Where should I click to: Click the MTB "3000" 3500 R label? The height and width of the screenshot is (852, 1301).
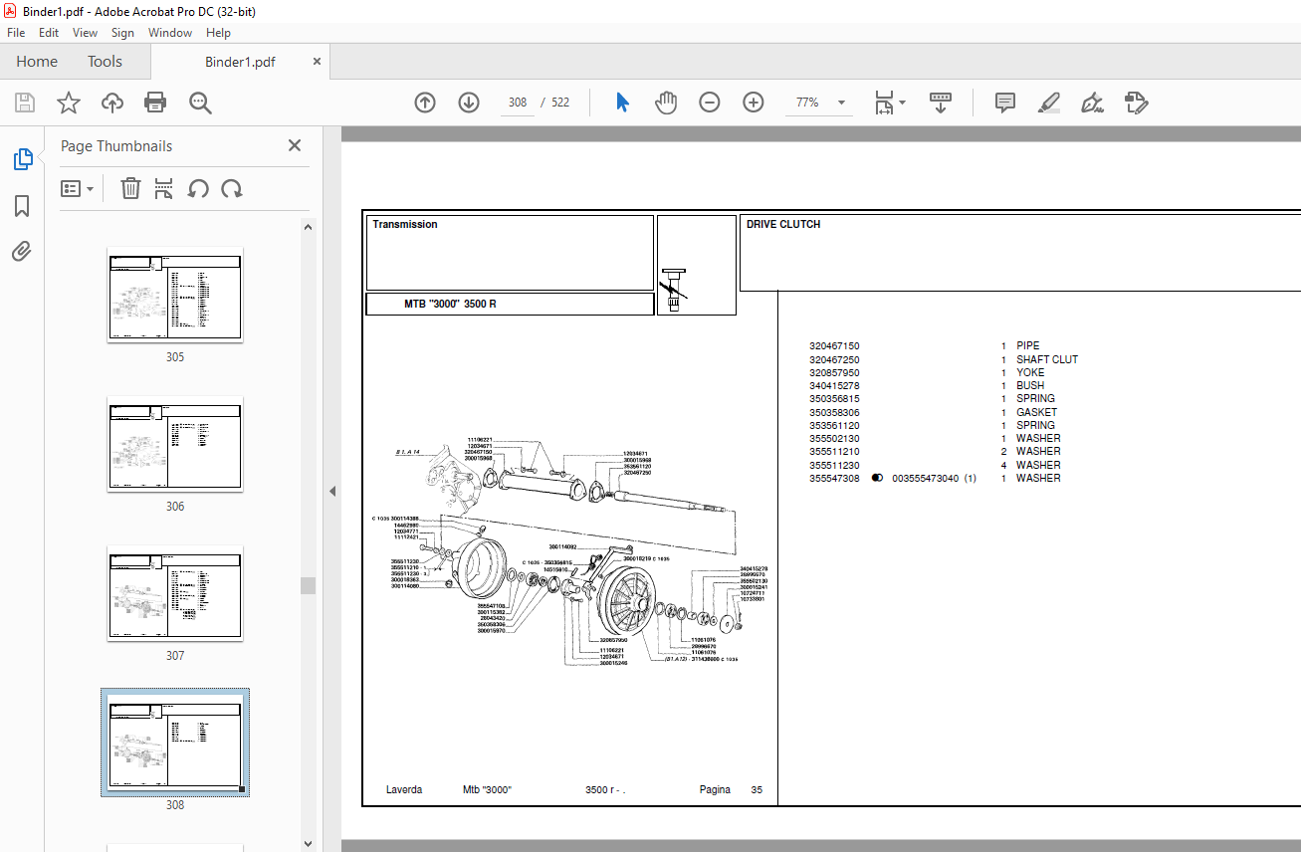[x=450, y=304]
